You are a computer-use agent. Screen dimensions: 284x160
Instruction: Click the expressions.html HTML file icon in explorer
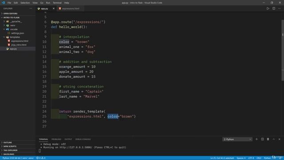(x=9, y=41)
